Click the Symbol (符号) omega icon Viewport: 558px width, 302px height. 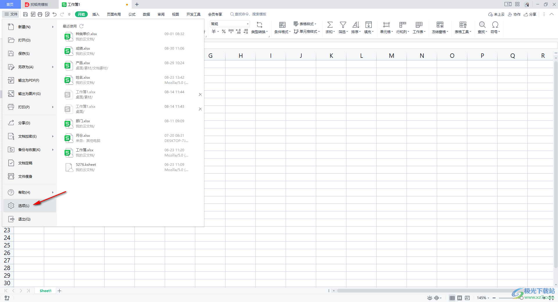[x=495, y=25]
